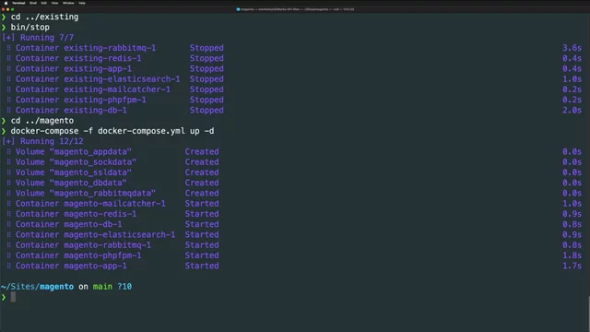Maximize terminal with the green button

(12, 9)
